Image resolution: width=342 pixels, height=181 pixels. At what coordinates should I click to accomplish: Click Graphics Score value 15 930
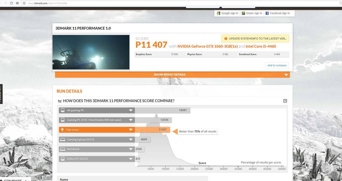[x=174, y=54]
